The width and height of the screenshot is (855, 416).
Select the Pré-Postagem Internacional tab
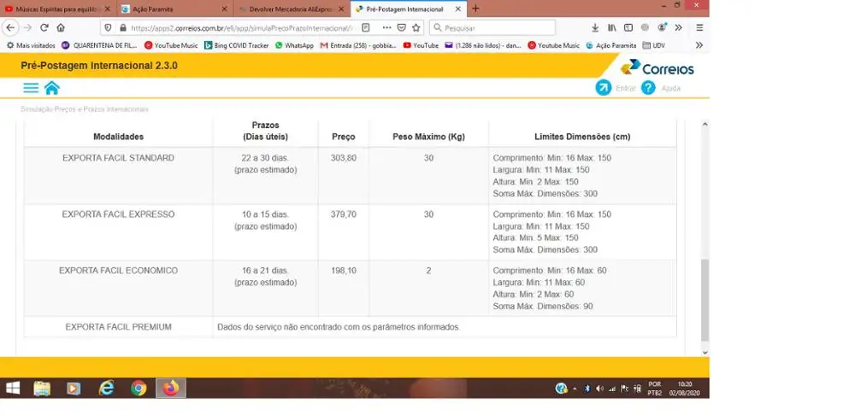tap(410, 9)
